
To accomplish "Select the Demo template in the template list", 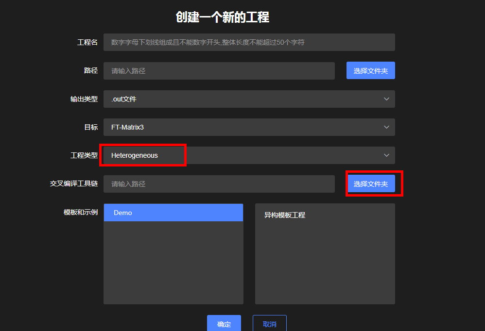I will [x=173, y=212].
